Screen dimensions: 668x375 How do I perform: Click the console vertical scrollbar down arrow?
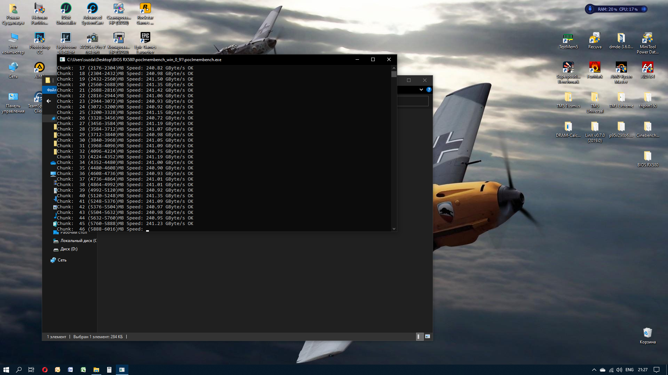click(394, 228)
